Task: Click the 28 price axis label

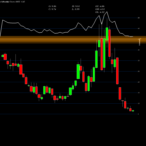Action: (x=139, y=71)
